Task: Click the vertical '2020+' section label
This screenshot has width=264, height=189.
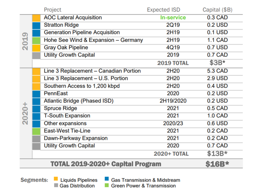Action: (25, 113)
